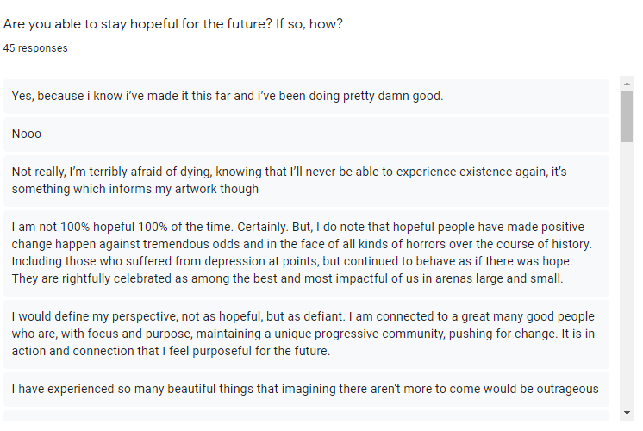
Task: Click the line starting "change happen against tremendous odds"
Action: pyautogui.click(x=301, y=245)
